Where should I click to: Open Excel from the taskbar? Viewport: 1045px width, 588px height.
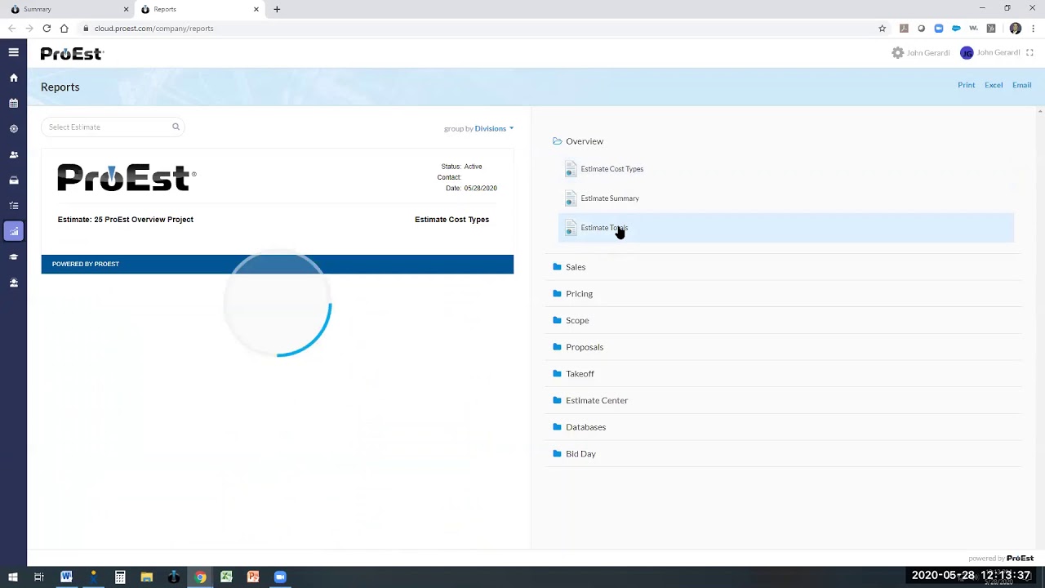click(226, 577)
